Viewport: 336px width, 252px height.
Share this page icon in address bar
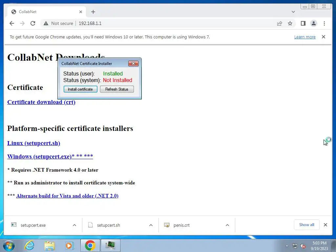point(280,23)
